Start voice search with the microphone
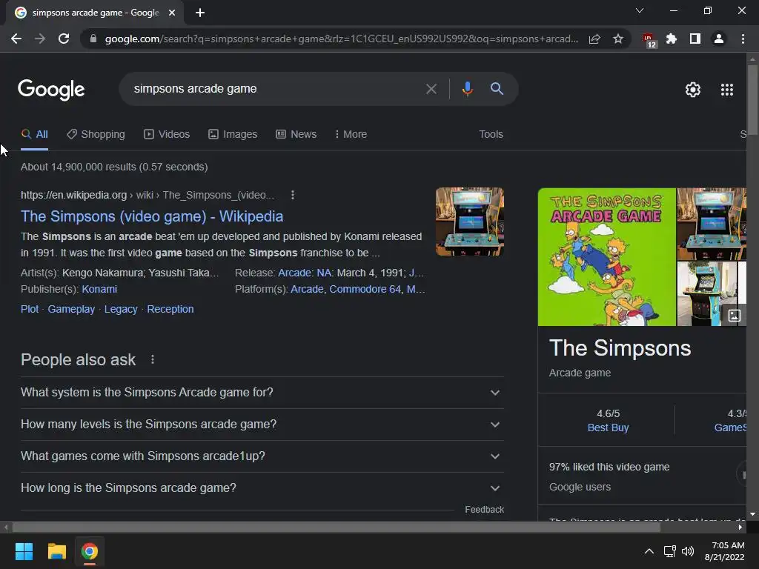 coord(467,89)
